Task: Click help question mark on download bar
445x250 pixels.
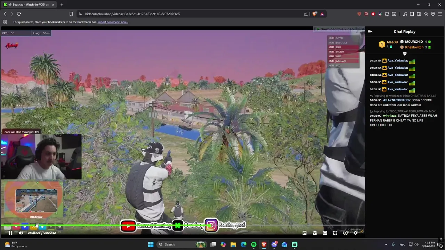Action: (359, 29)
